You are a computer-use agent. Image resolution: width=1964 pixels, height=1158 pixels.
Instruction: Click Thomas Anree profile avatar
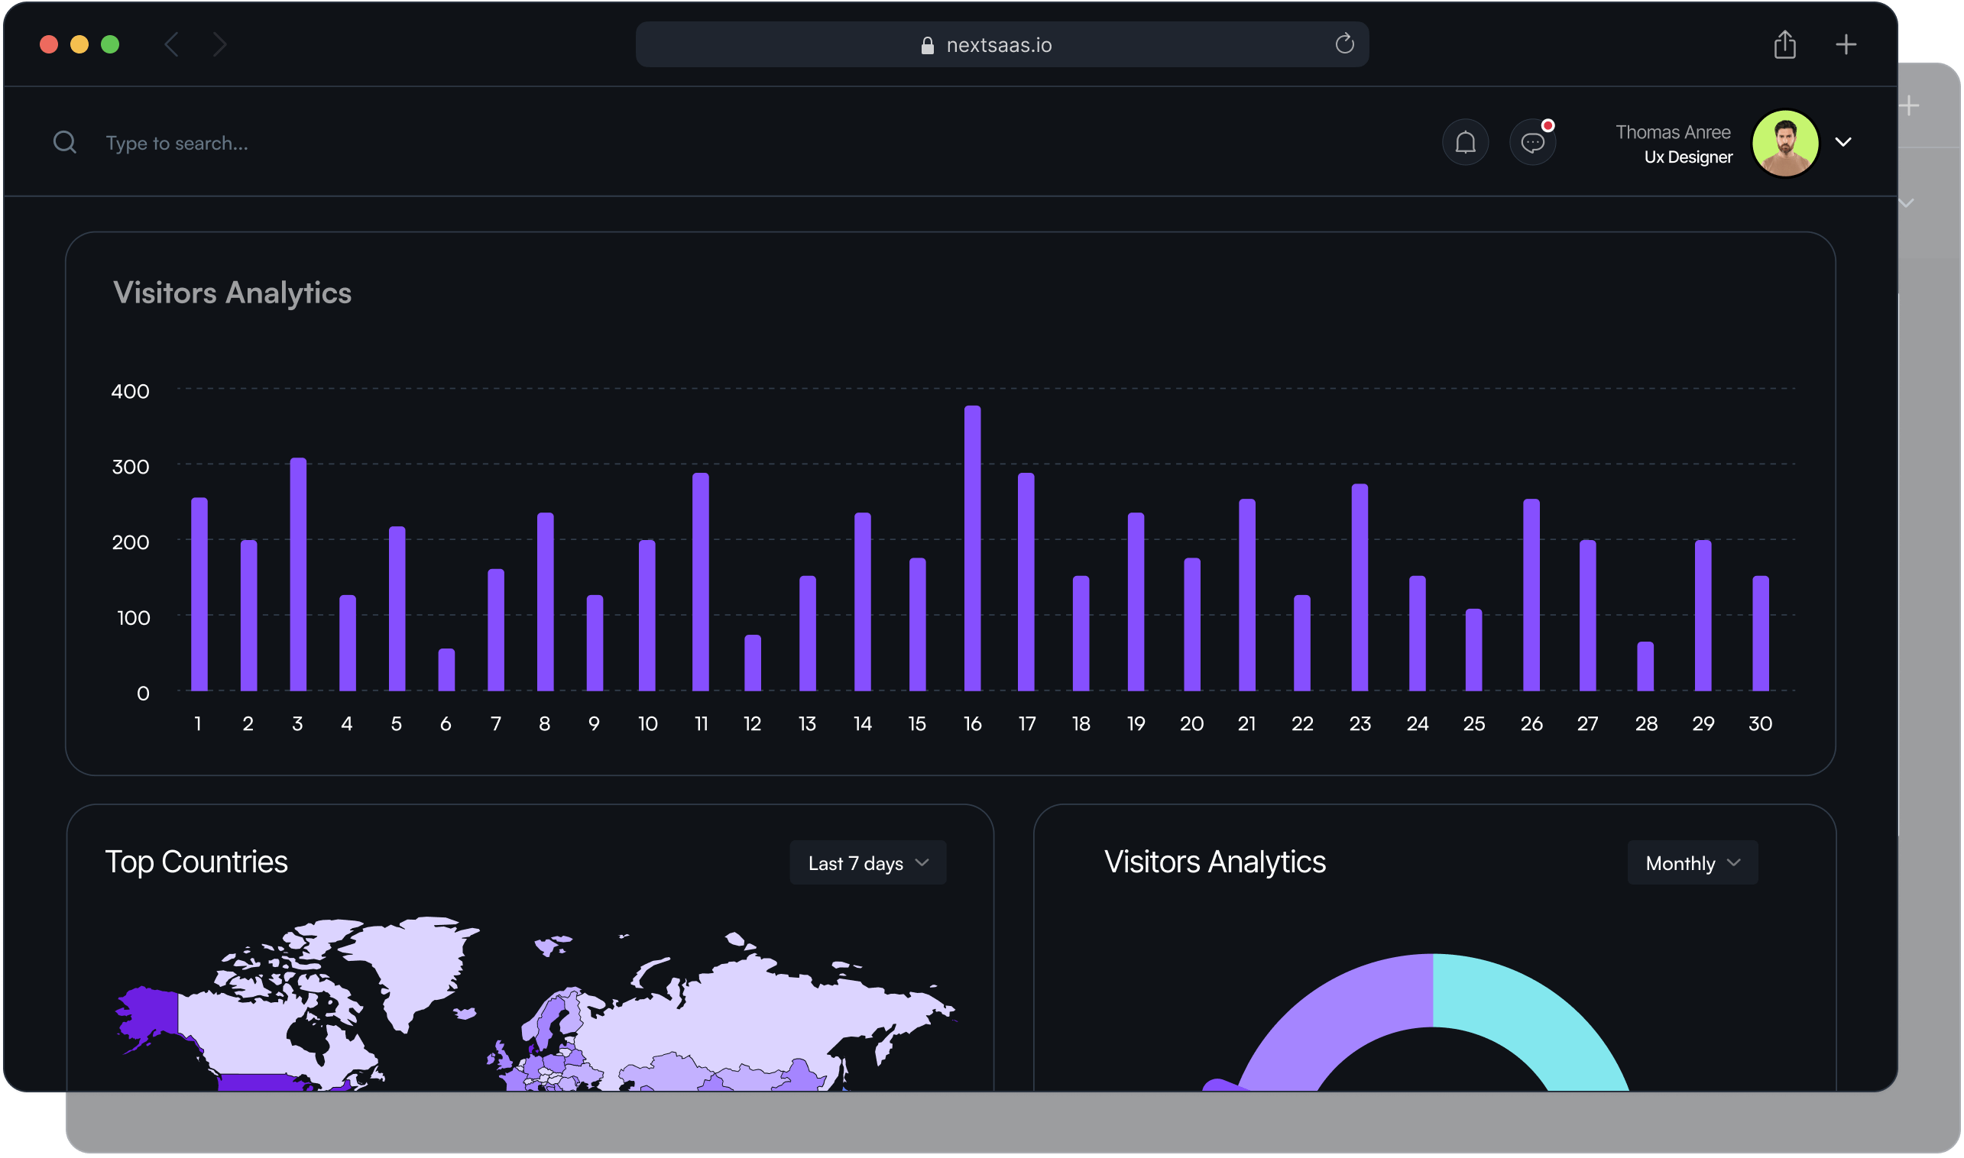[1785, 143]
